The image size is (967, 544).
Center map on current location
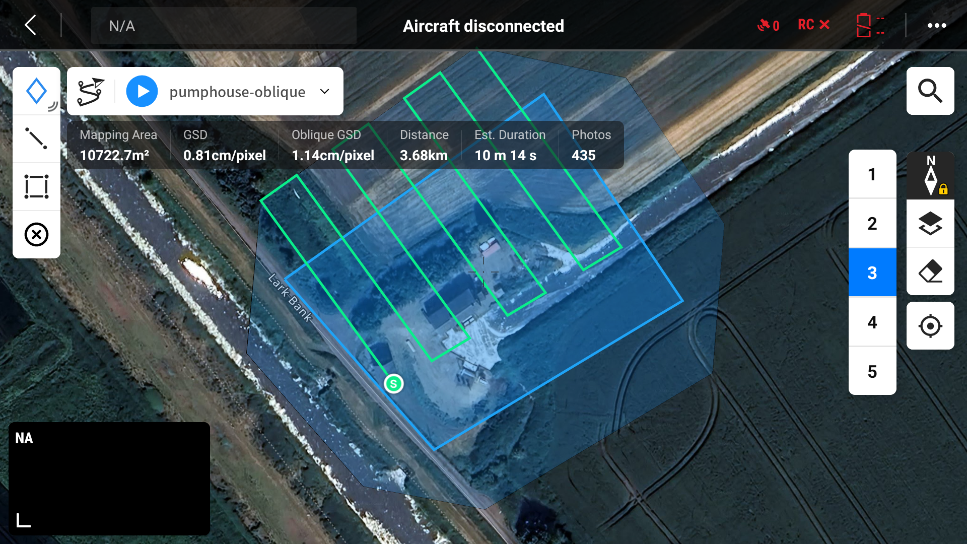pyautogui.click(x=930, y=326)
